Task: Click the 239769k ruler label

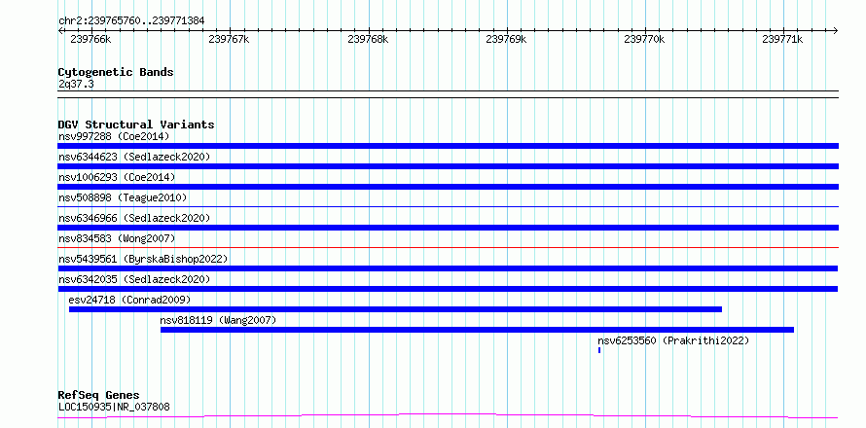Action: 506,40
